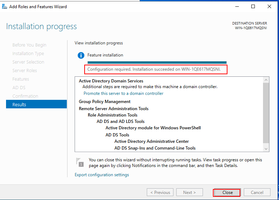Click the Next button

pyautogui.click(x=189, y=192)
